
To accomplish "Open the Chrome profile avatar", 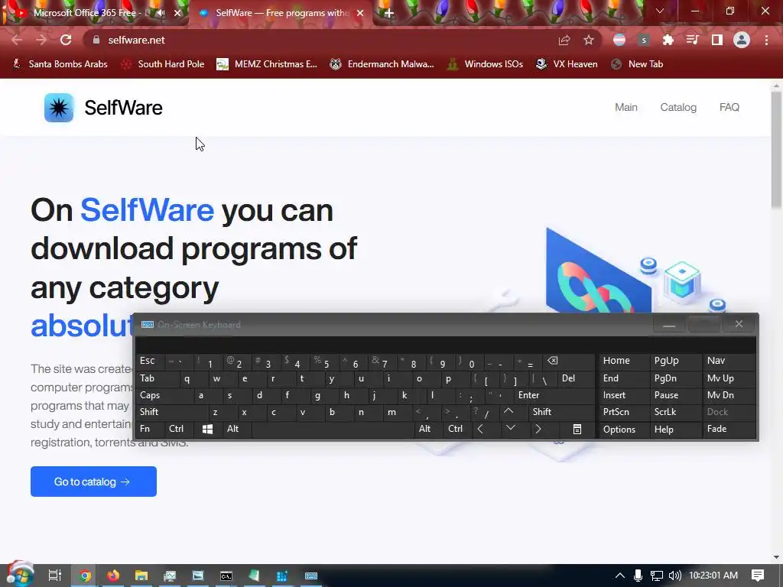I will click(742, 40).
